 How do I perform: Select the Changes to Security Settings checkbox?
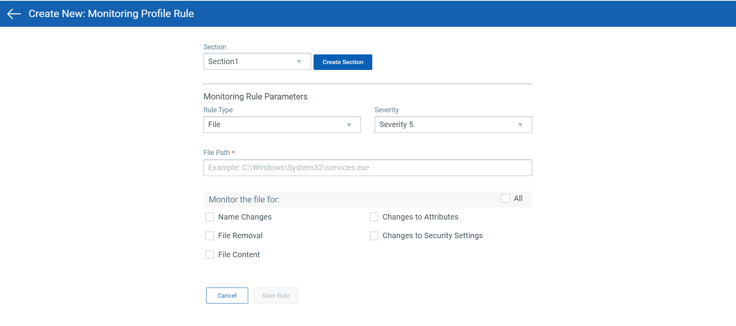pyautogui.click(x=374, y=236)
